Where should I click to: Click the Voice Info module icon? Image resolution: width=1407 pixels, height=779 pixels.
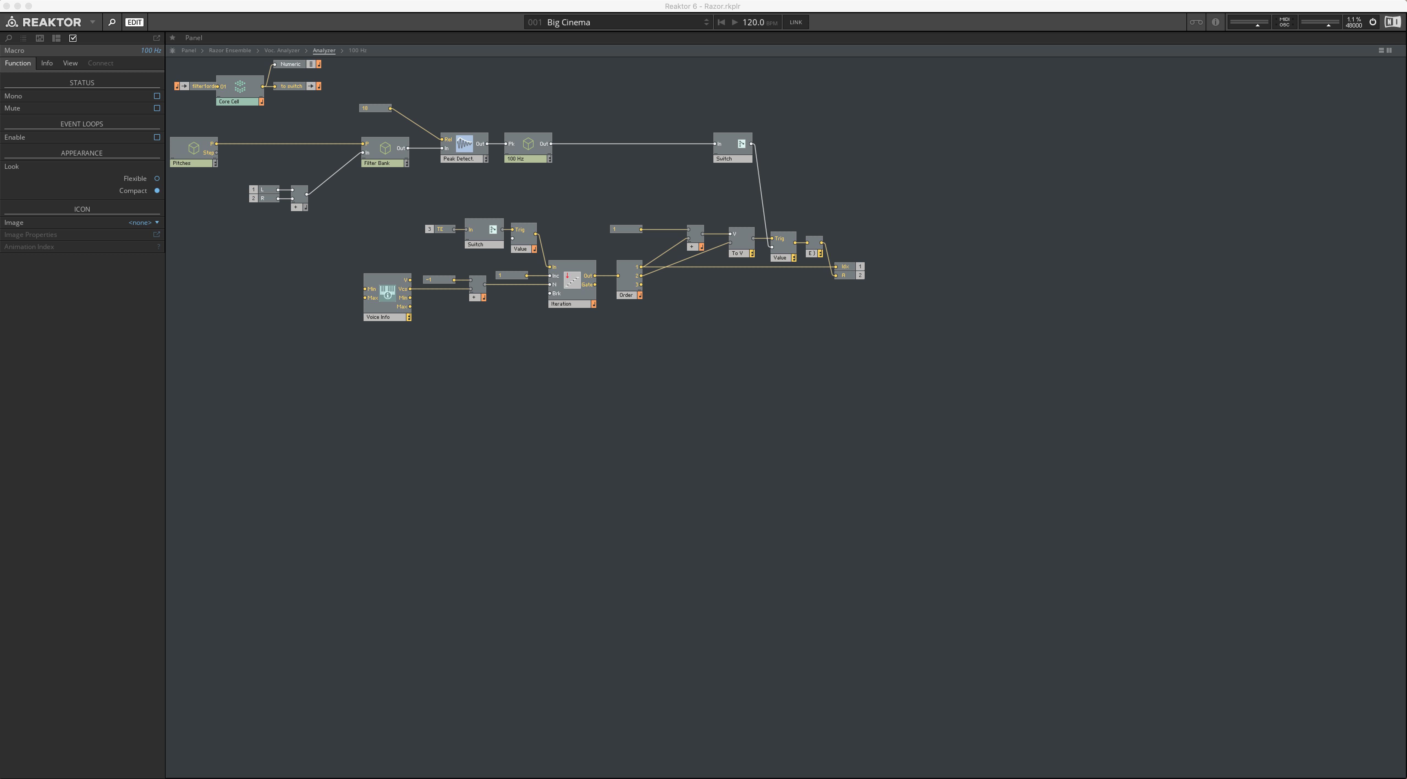point(387,293)
